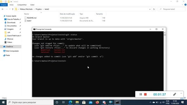The image size is (187, 105).
Task: Open the Exibir ribbon tab
Action: tap(32, 5)
